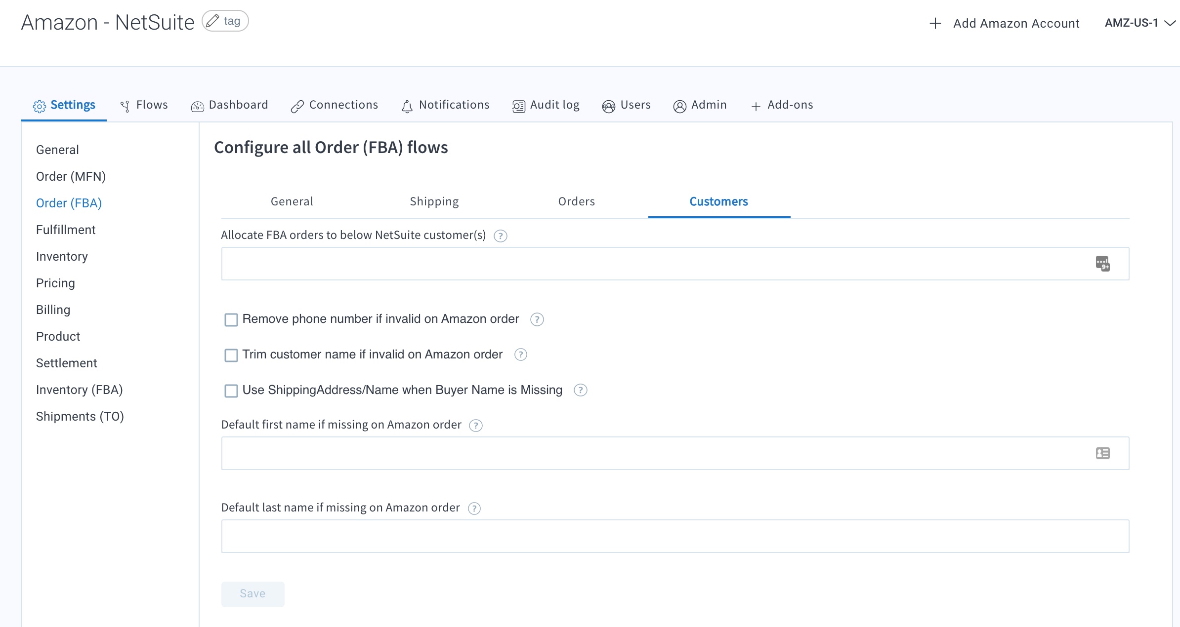Enable Remove phone number if invalid checkbox
This screenshot has width=1180, height=627.
click(231, 319)
